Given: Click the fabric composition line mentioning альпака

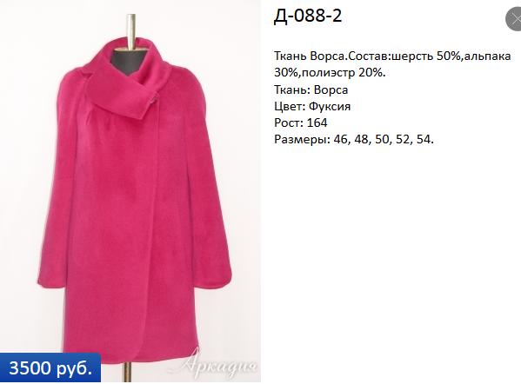Looking at the screenshot, I should click(x=392, y=56).
